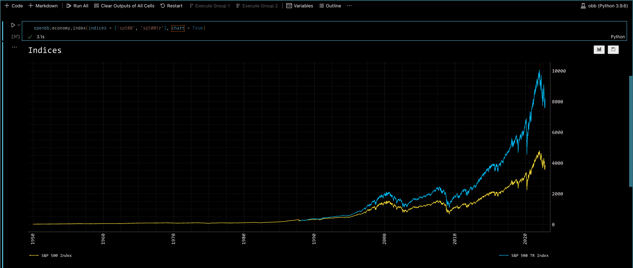Click the 1950 x-axis label
Viewport: 633px width, 268px height.
pyautogui.click(x=33, y=239)
